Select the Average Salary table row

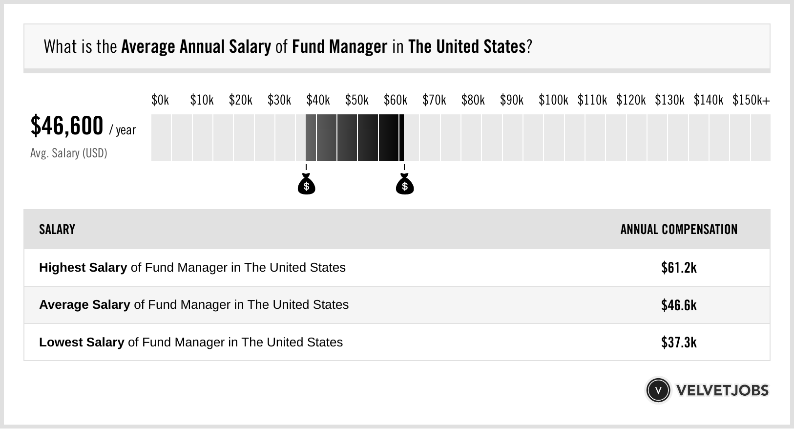(x=397, y=305)
